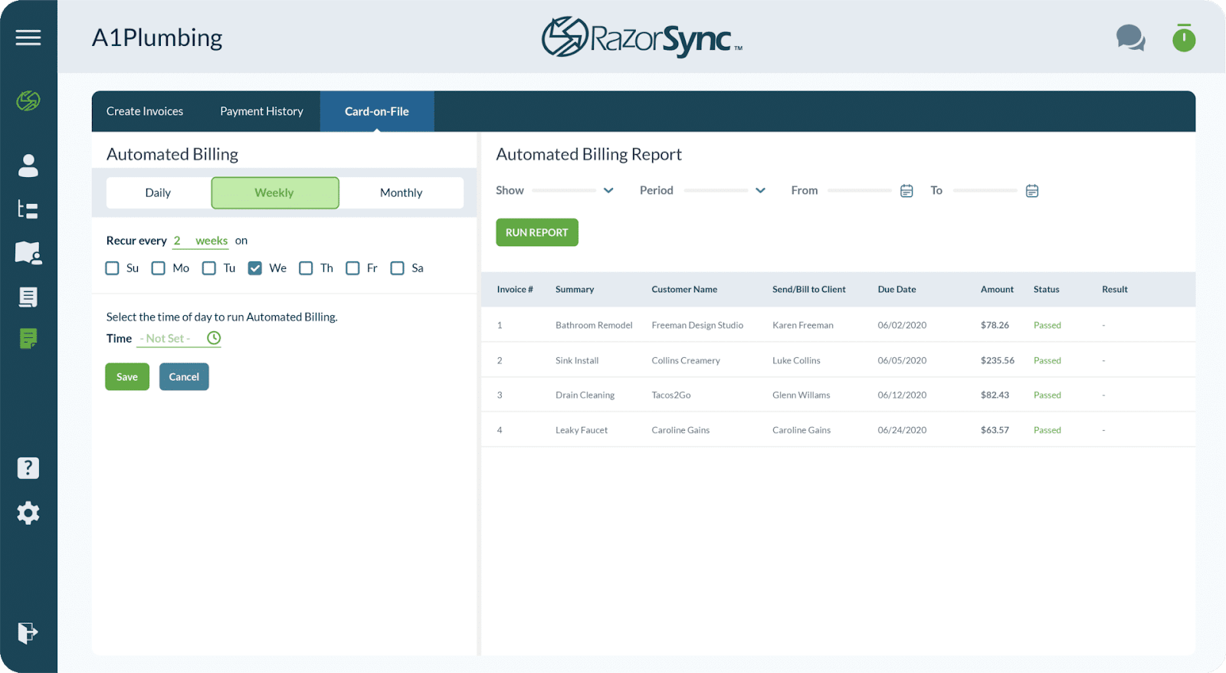Switch to Create Invoices tab
1226x673 pixels.
(145, 111)
